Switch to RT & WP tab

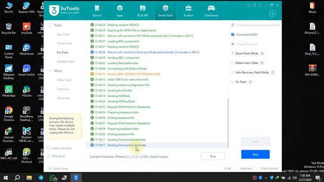point(143,11)
